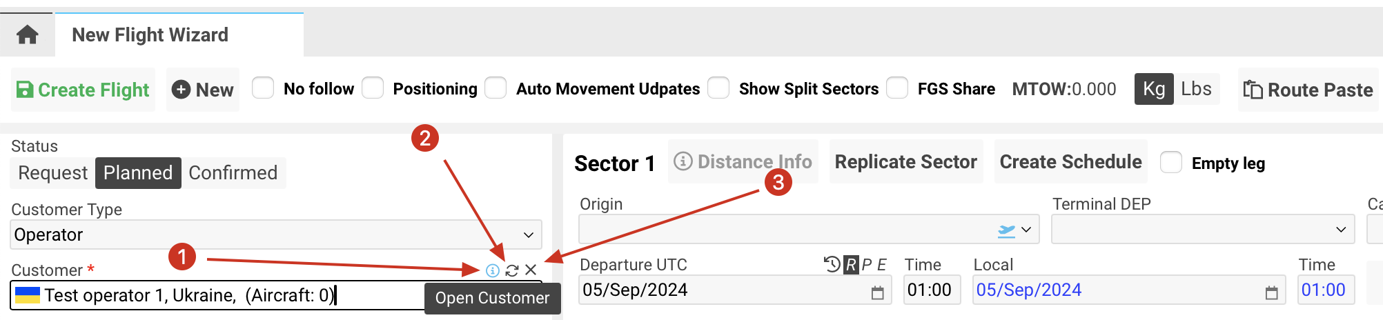Click the home icon tab

click(28, 34)
